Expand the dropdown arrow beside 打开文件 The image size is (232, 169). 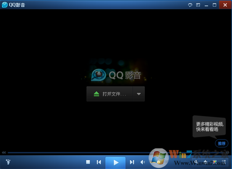(x=139, y=94)
